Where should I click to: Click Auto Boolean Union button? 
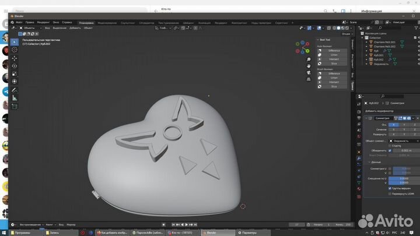(332, 55)
